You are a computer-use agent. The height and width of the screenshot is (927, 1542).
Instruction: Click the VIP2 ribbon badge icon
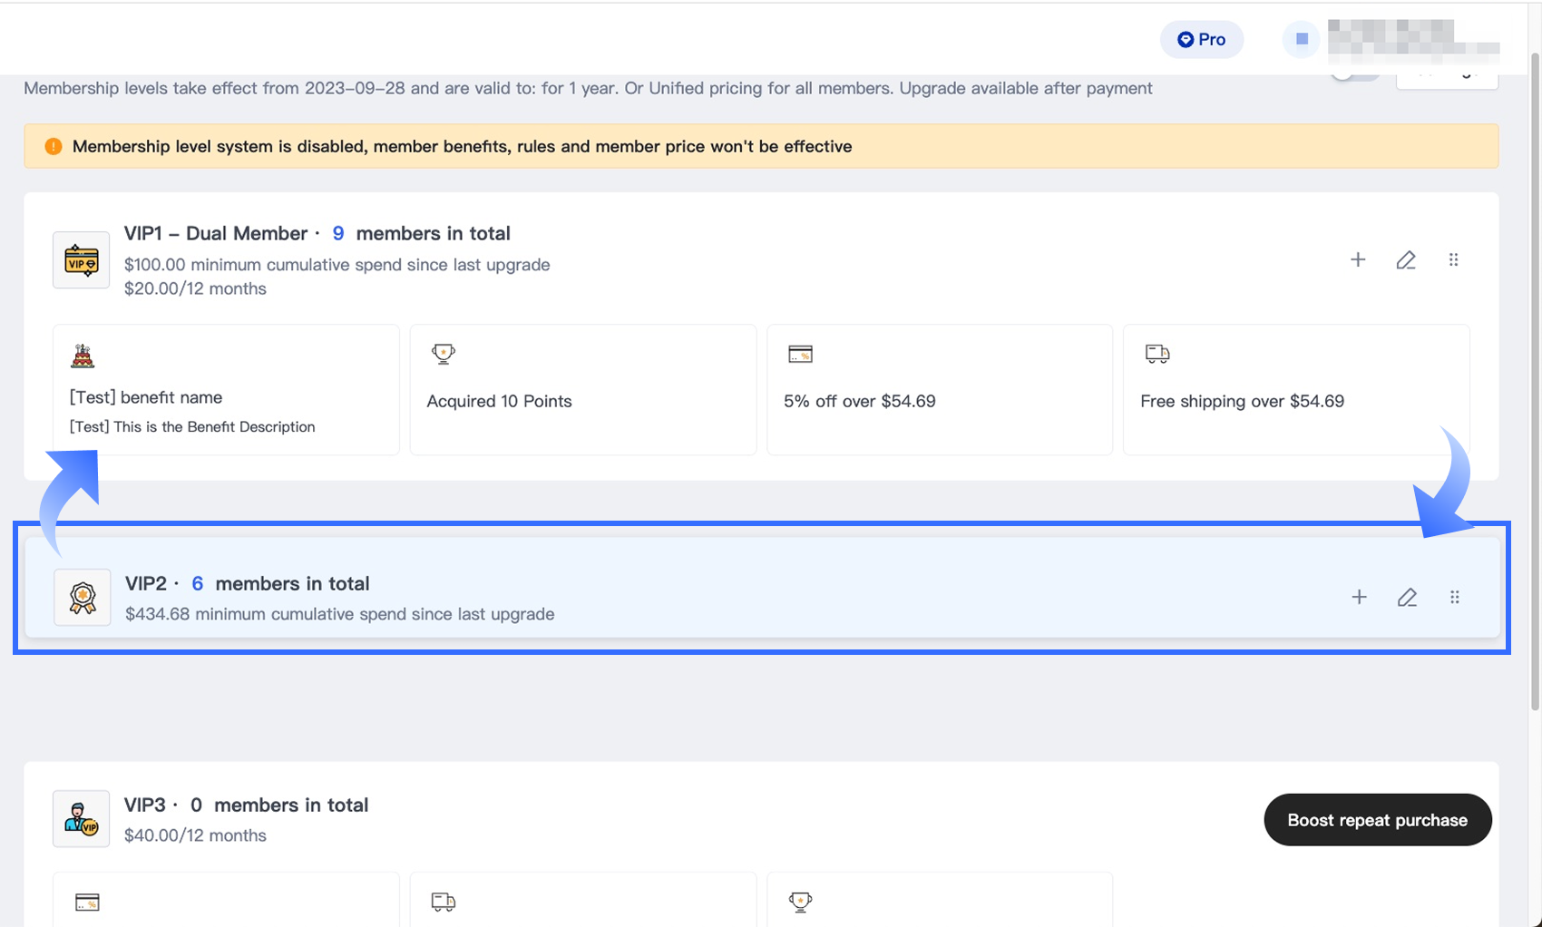tap(83, 597)
